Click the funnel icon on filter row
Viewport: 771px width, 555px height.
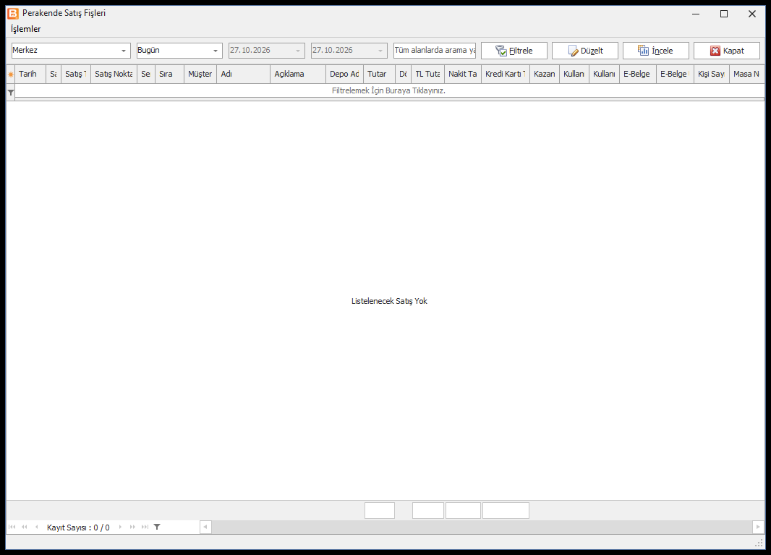point(11,93)
